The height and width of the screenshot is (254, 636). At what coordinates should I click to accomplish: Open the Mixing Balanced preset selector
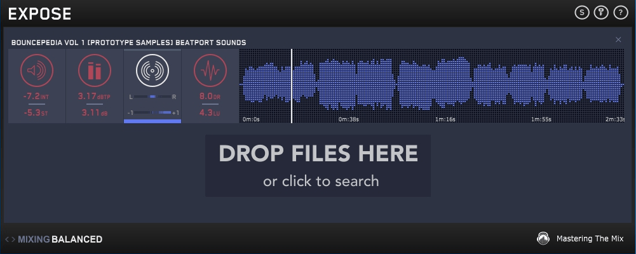click(60, 239)
